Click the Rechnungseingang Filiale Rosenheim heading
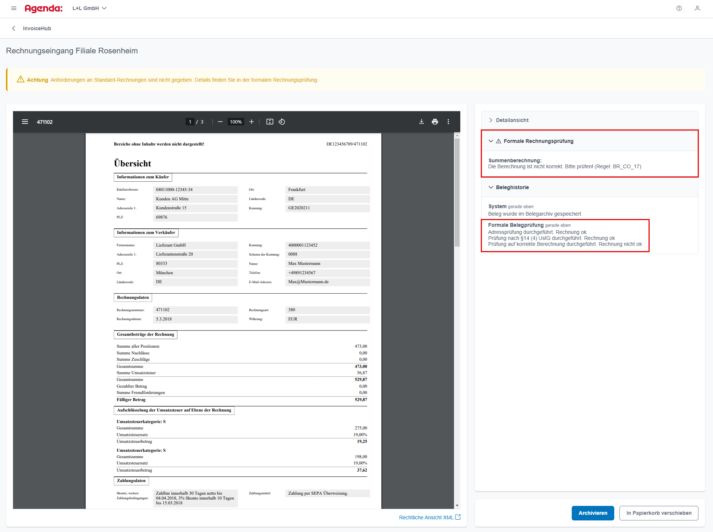Viewport: 713px width, 532px height. (72, 51)
